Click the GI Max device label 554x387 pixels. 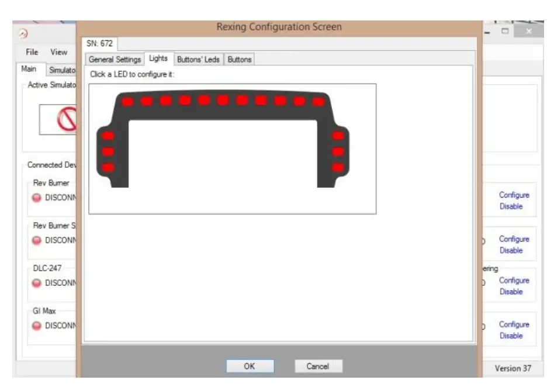[44, 311]
